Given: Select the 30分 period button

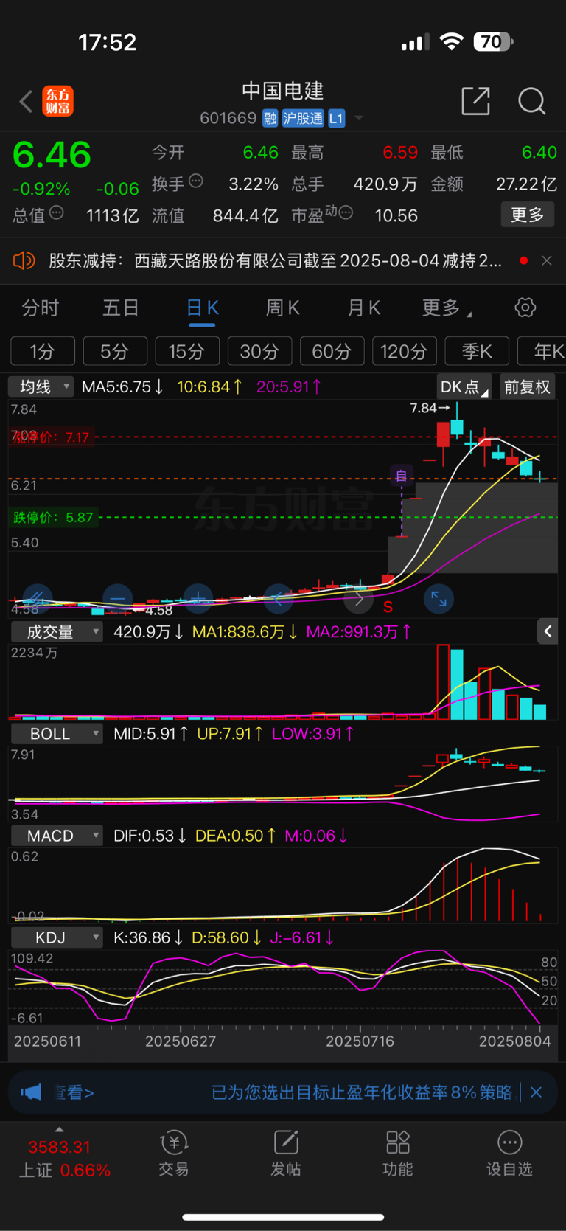Looking at the screenshot, I should pyautogui.click(x=259, y=351).
